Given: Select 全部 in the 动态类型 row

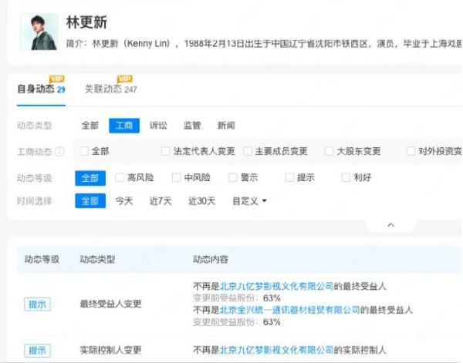Looking at the screenshot, I should pos(90,126).
